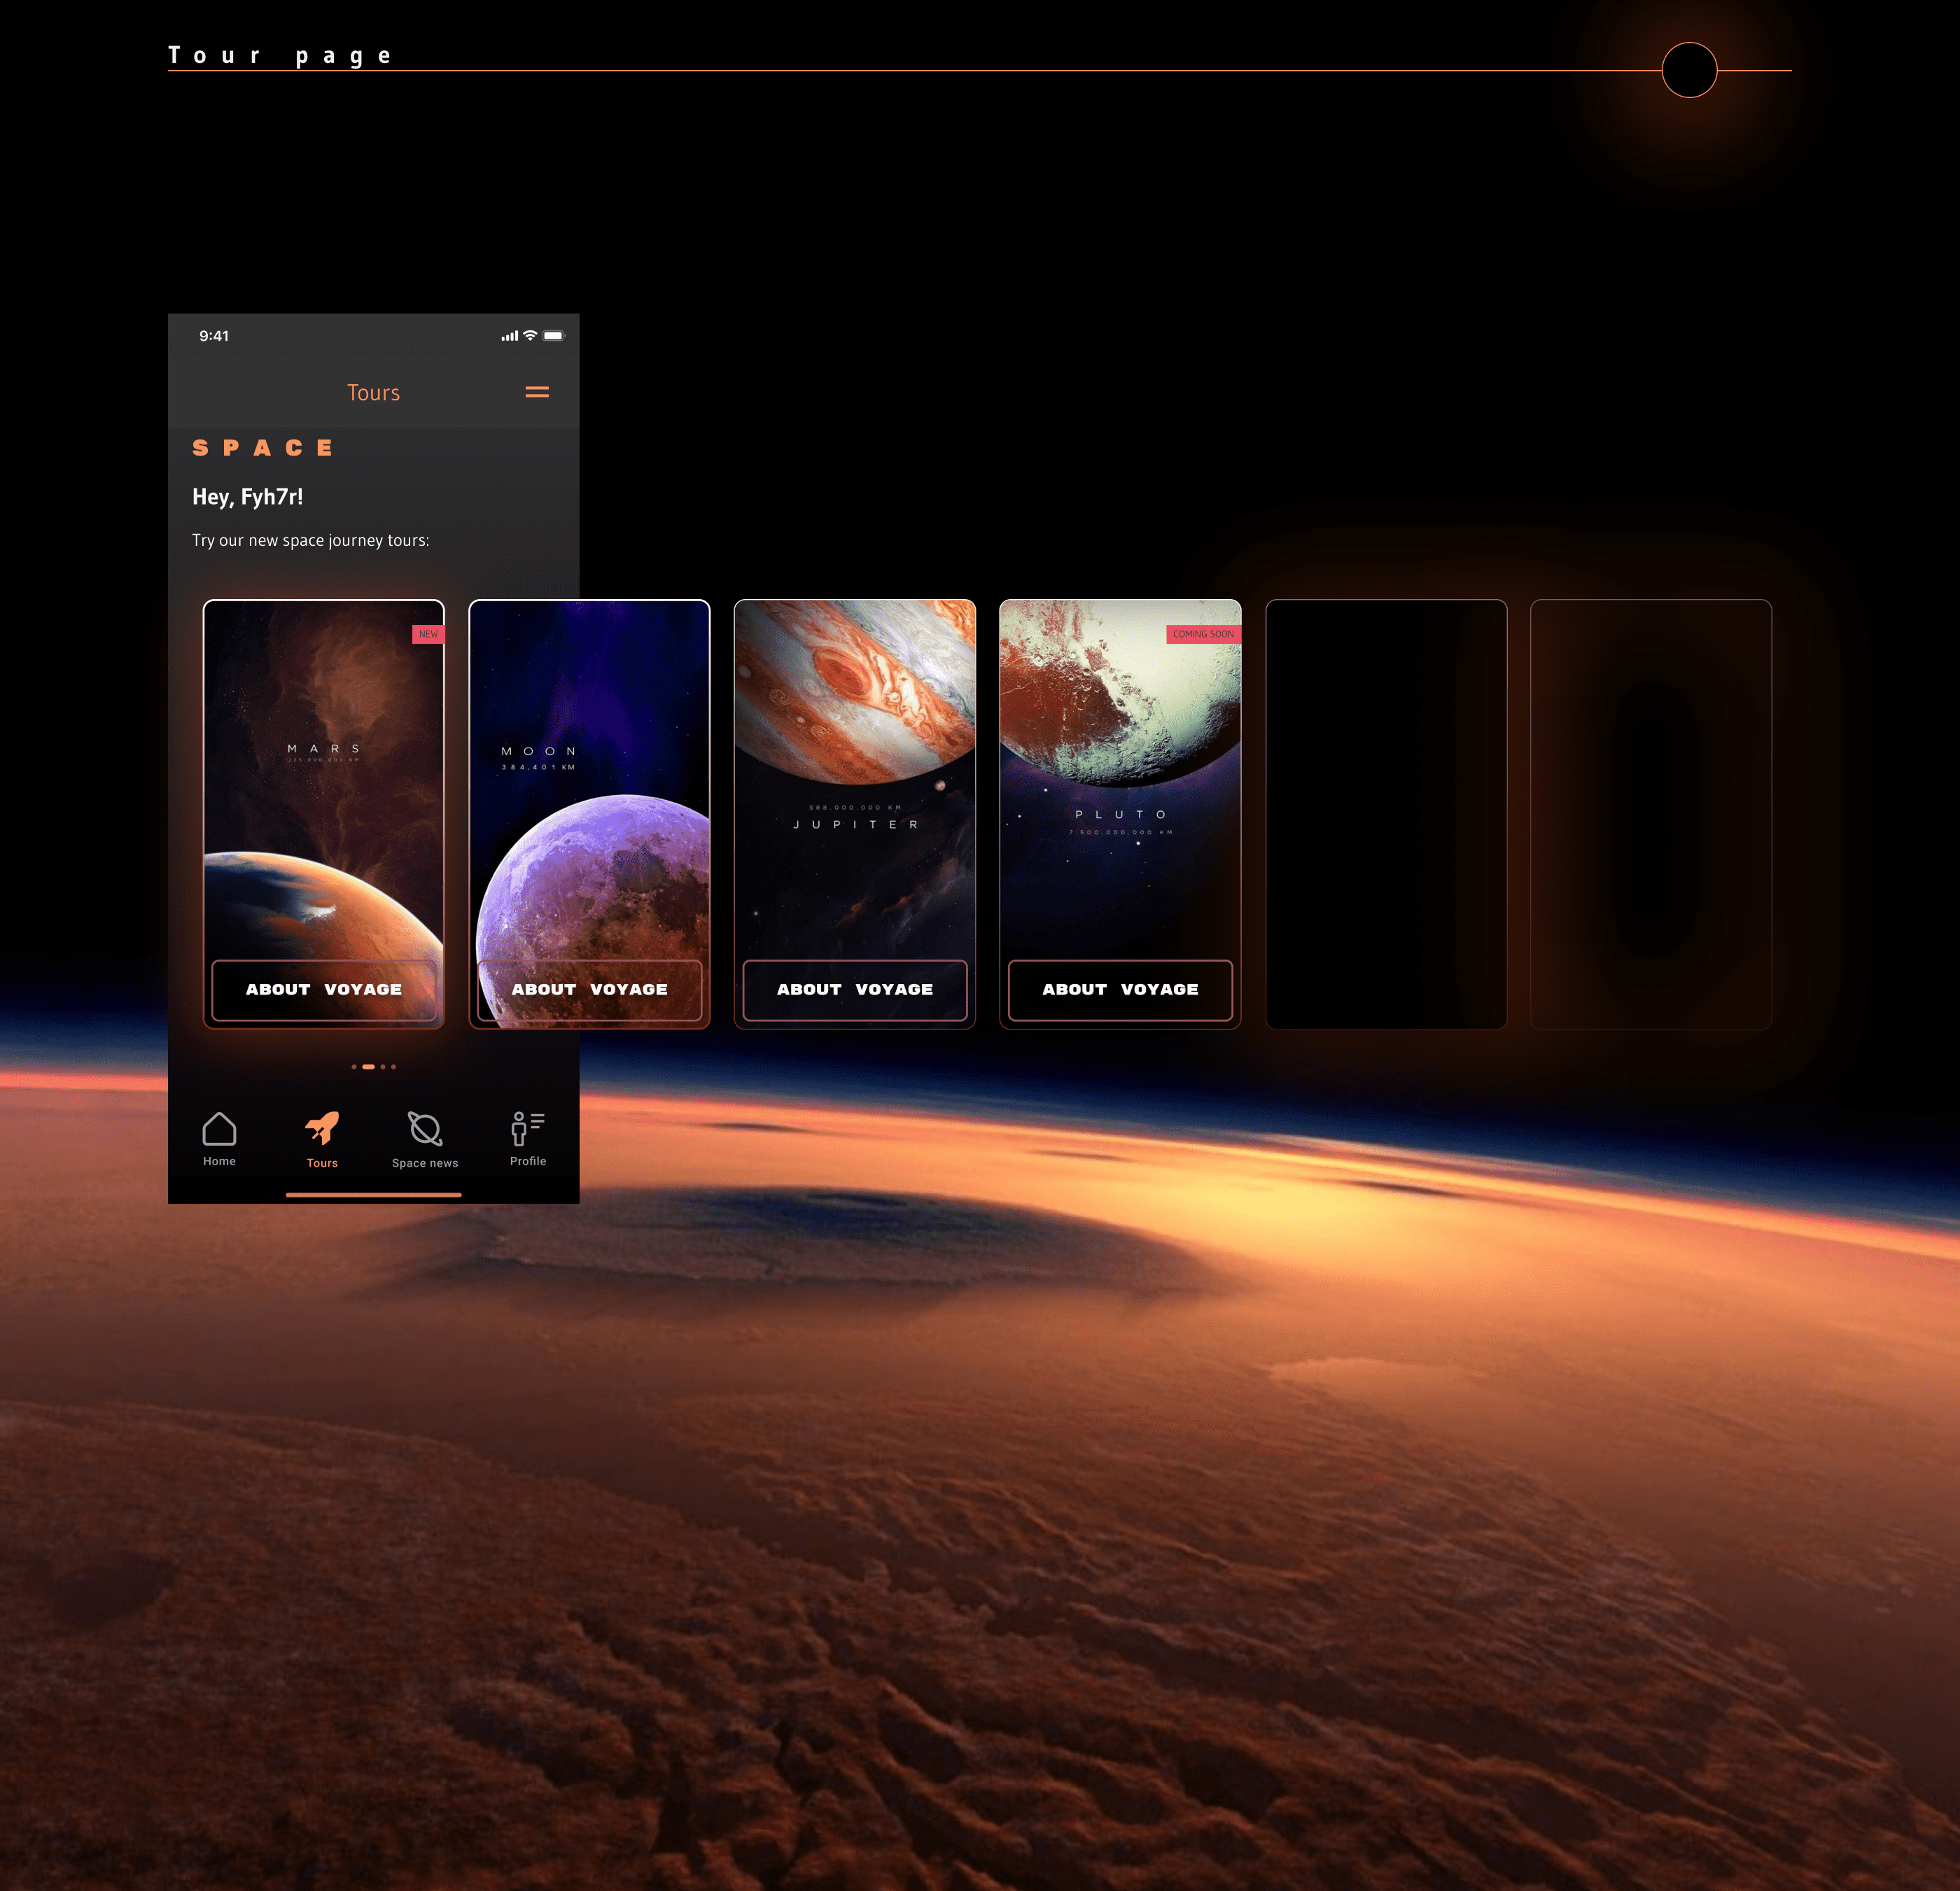This screenshot has width=1960, height=1891.
Task: Click the COMING SOON badge on Pluto
Action: pos(1203,634)
